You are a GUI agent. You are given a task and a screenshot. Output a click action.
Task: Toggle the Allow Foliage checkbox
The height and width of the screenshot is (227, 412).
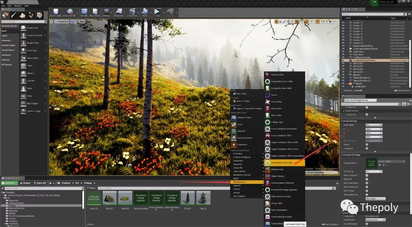click(x=367, y=191)
